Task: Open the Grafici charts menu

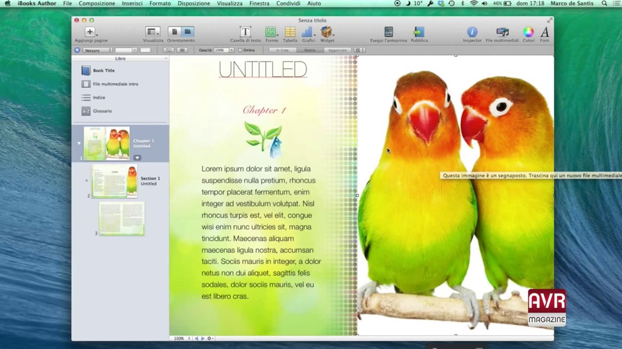Action: (x=308, y=32)
